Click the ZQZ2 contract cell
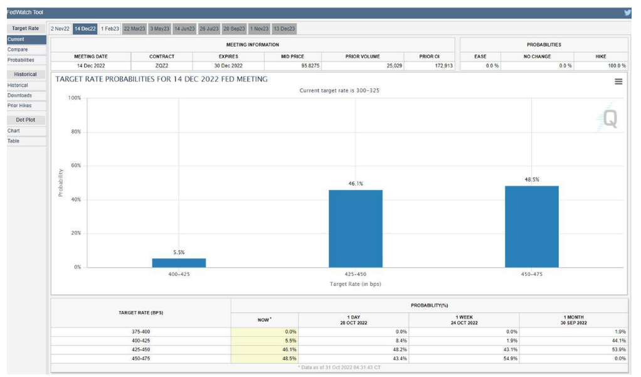This screenshot has height=377, width=641. pyautogui.click(x=162, y=66)
